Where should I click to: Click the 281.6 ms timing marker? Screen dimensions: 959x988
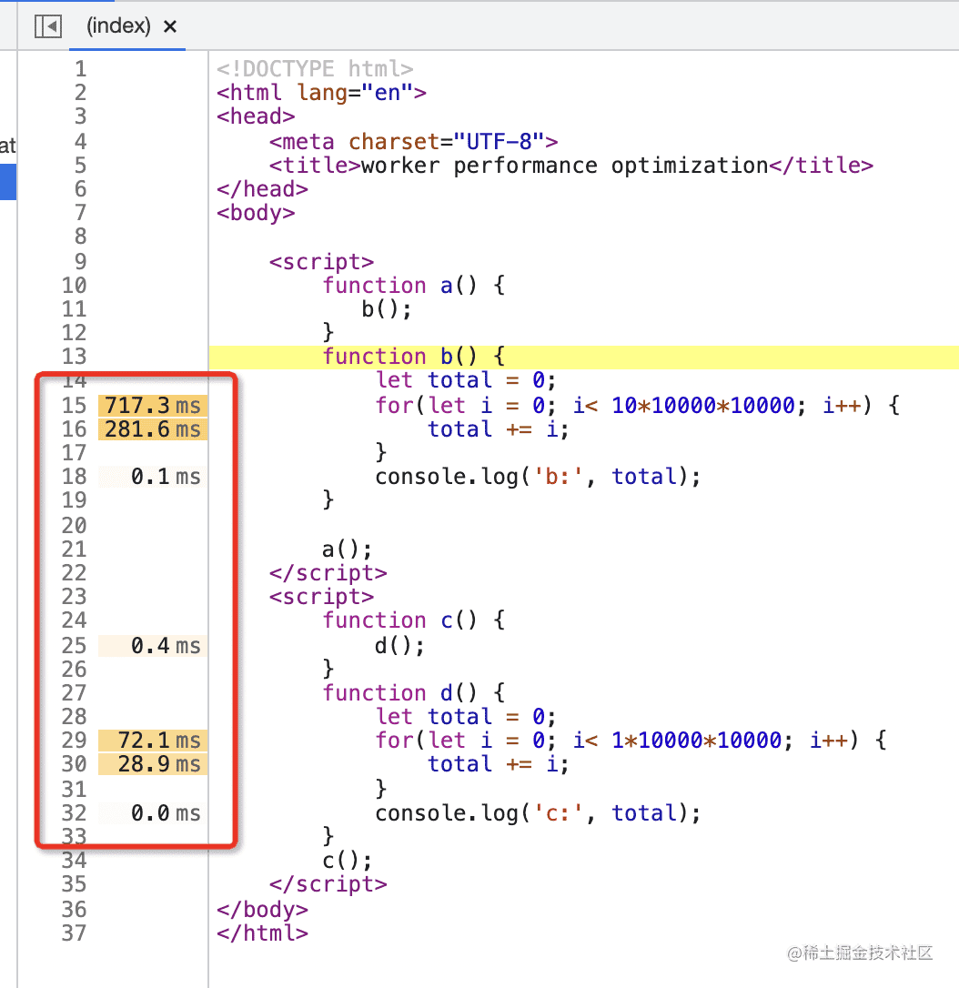(x=152, y=428)
